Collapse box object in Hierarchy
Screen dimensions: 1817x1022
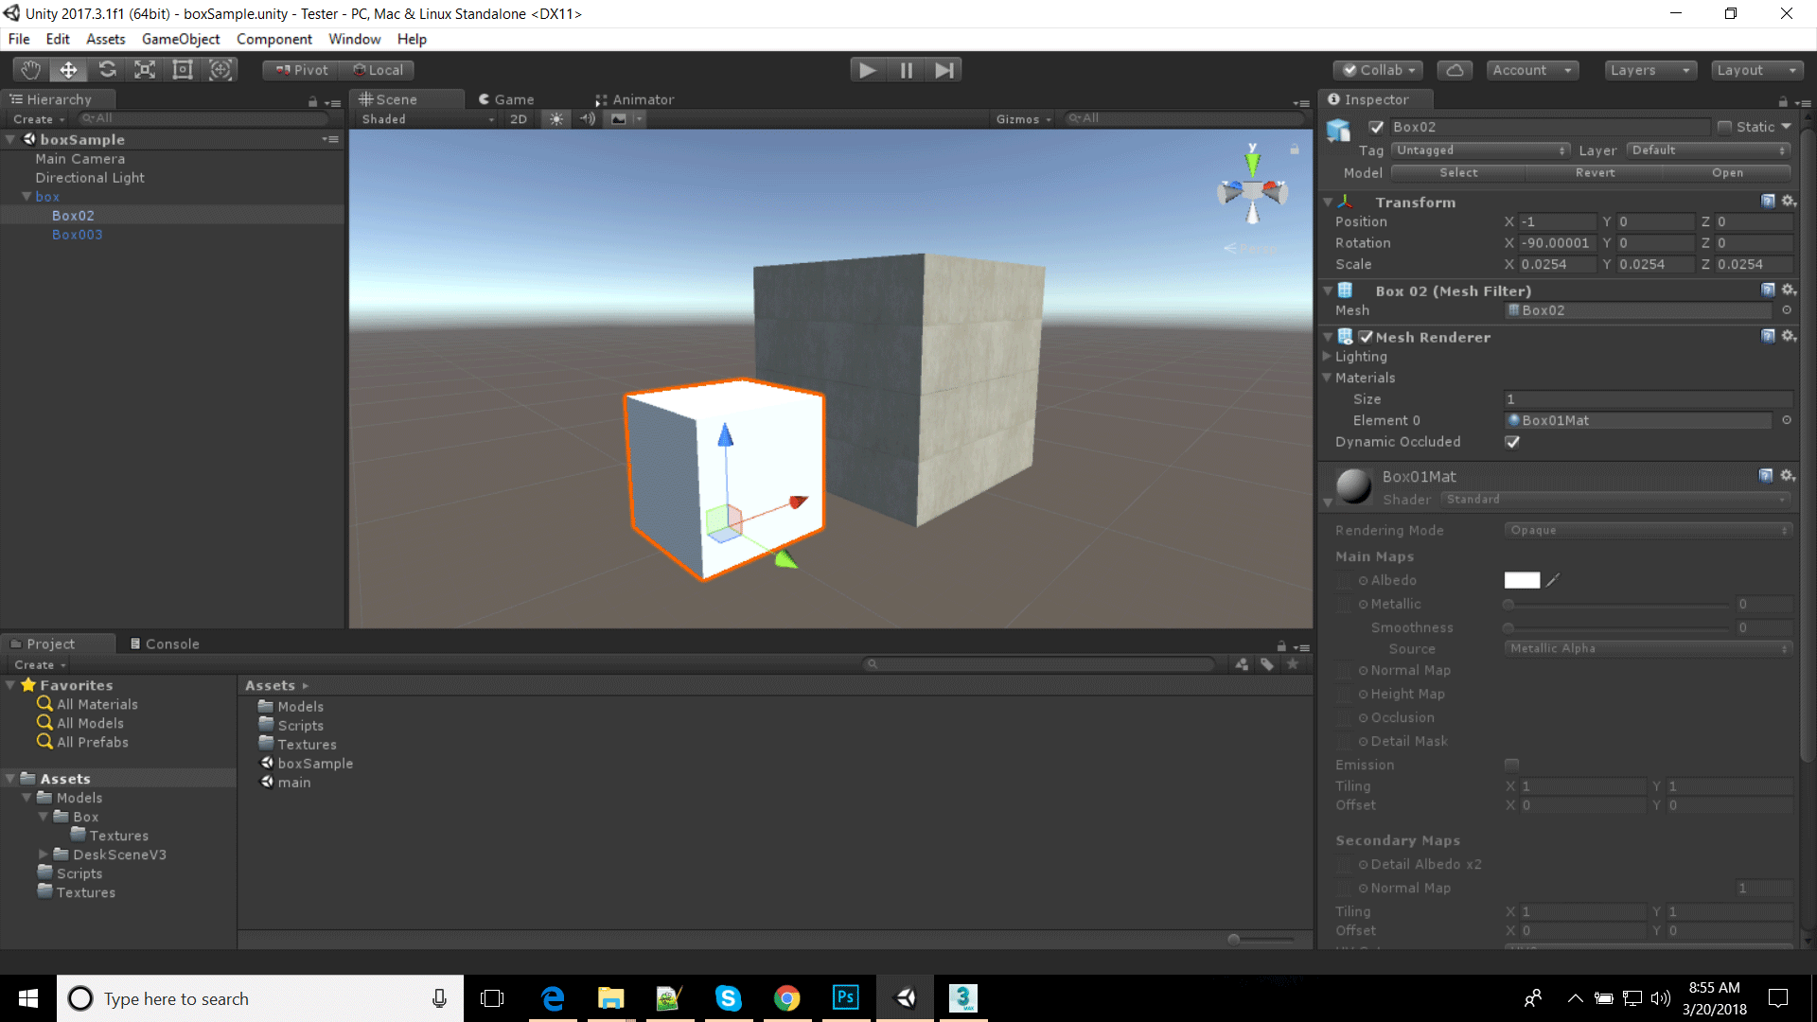[26, 197]
